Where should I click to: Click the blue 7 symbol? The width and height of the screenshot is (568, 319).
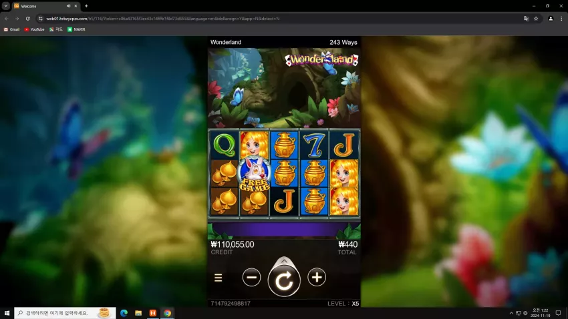(314, 145)
